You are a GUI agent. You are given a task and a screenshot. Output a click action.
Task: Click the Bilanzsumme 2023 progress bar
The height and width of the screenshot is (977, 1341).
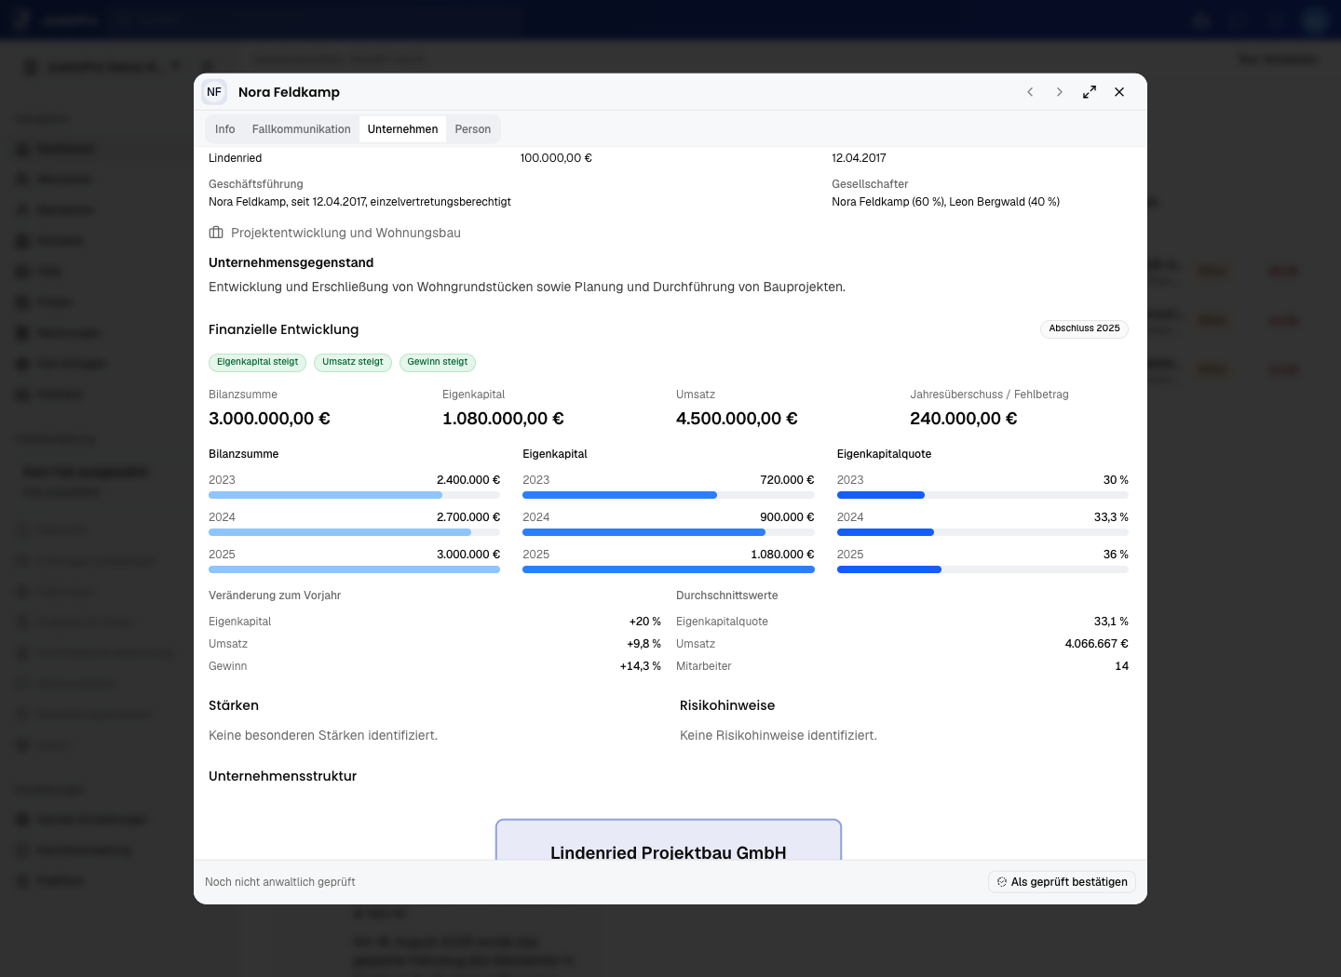coord(354,495)
